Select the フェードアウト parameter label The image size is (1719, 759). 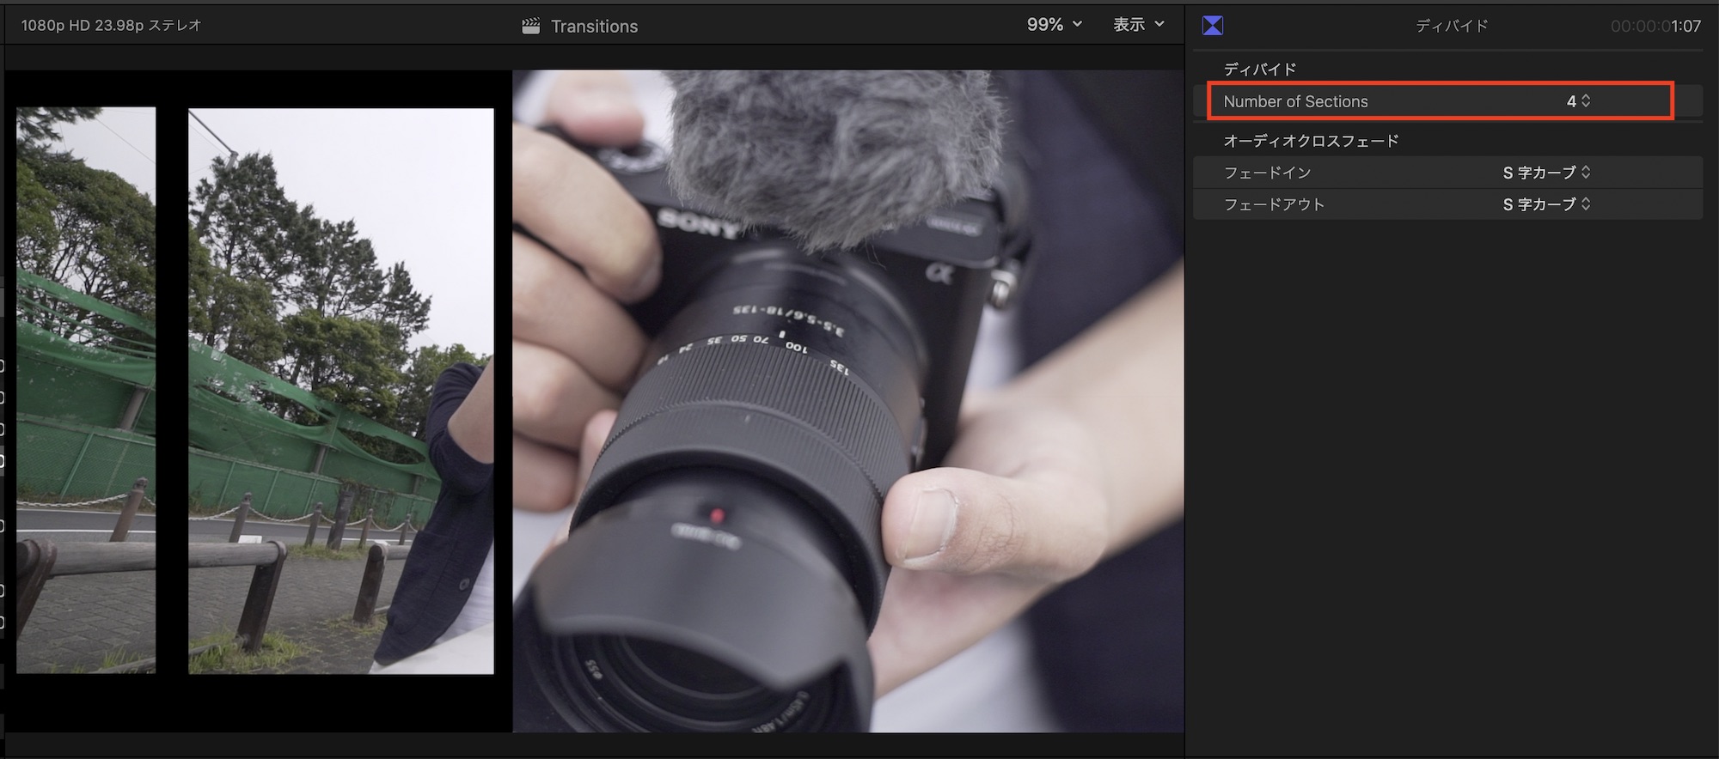point(1274,204)
